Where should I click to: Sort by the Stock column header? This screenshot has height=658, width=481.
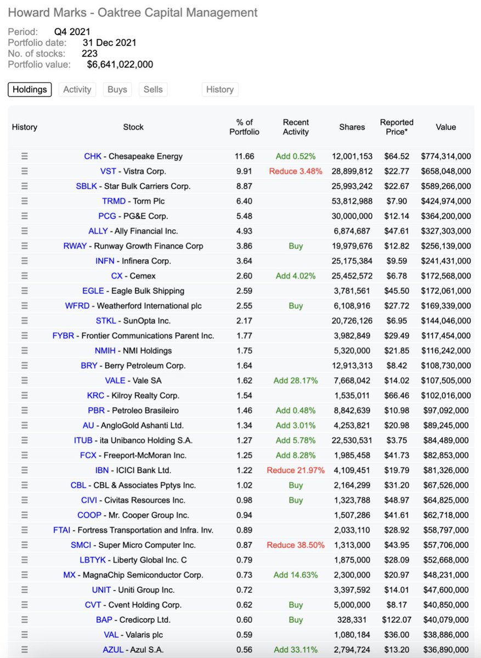(x=133, y=127)
